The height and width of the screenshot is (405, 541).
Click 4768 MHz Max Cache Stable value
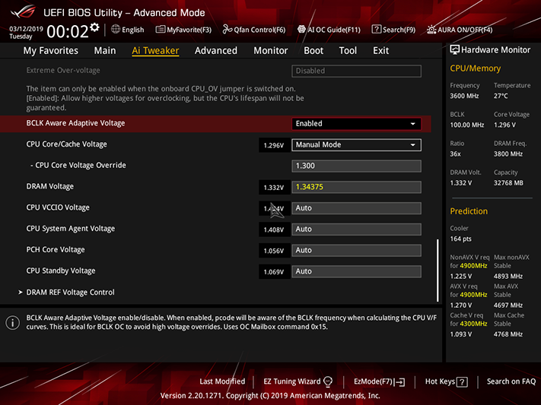[x=508, y=334]
